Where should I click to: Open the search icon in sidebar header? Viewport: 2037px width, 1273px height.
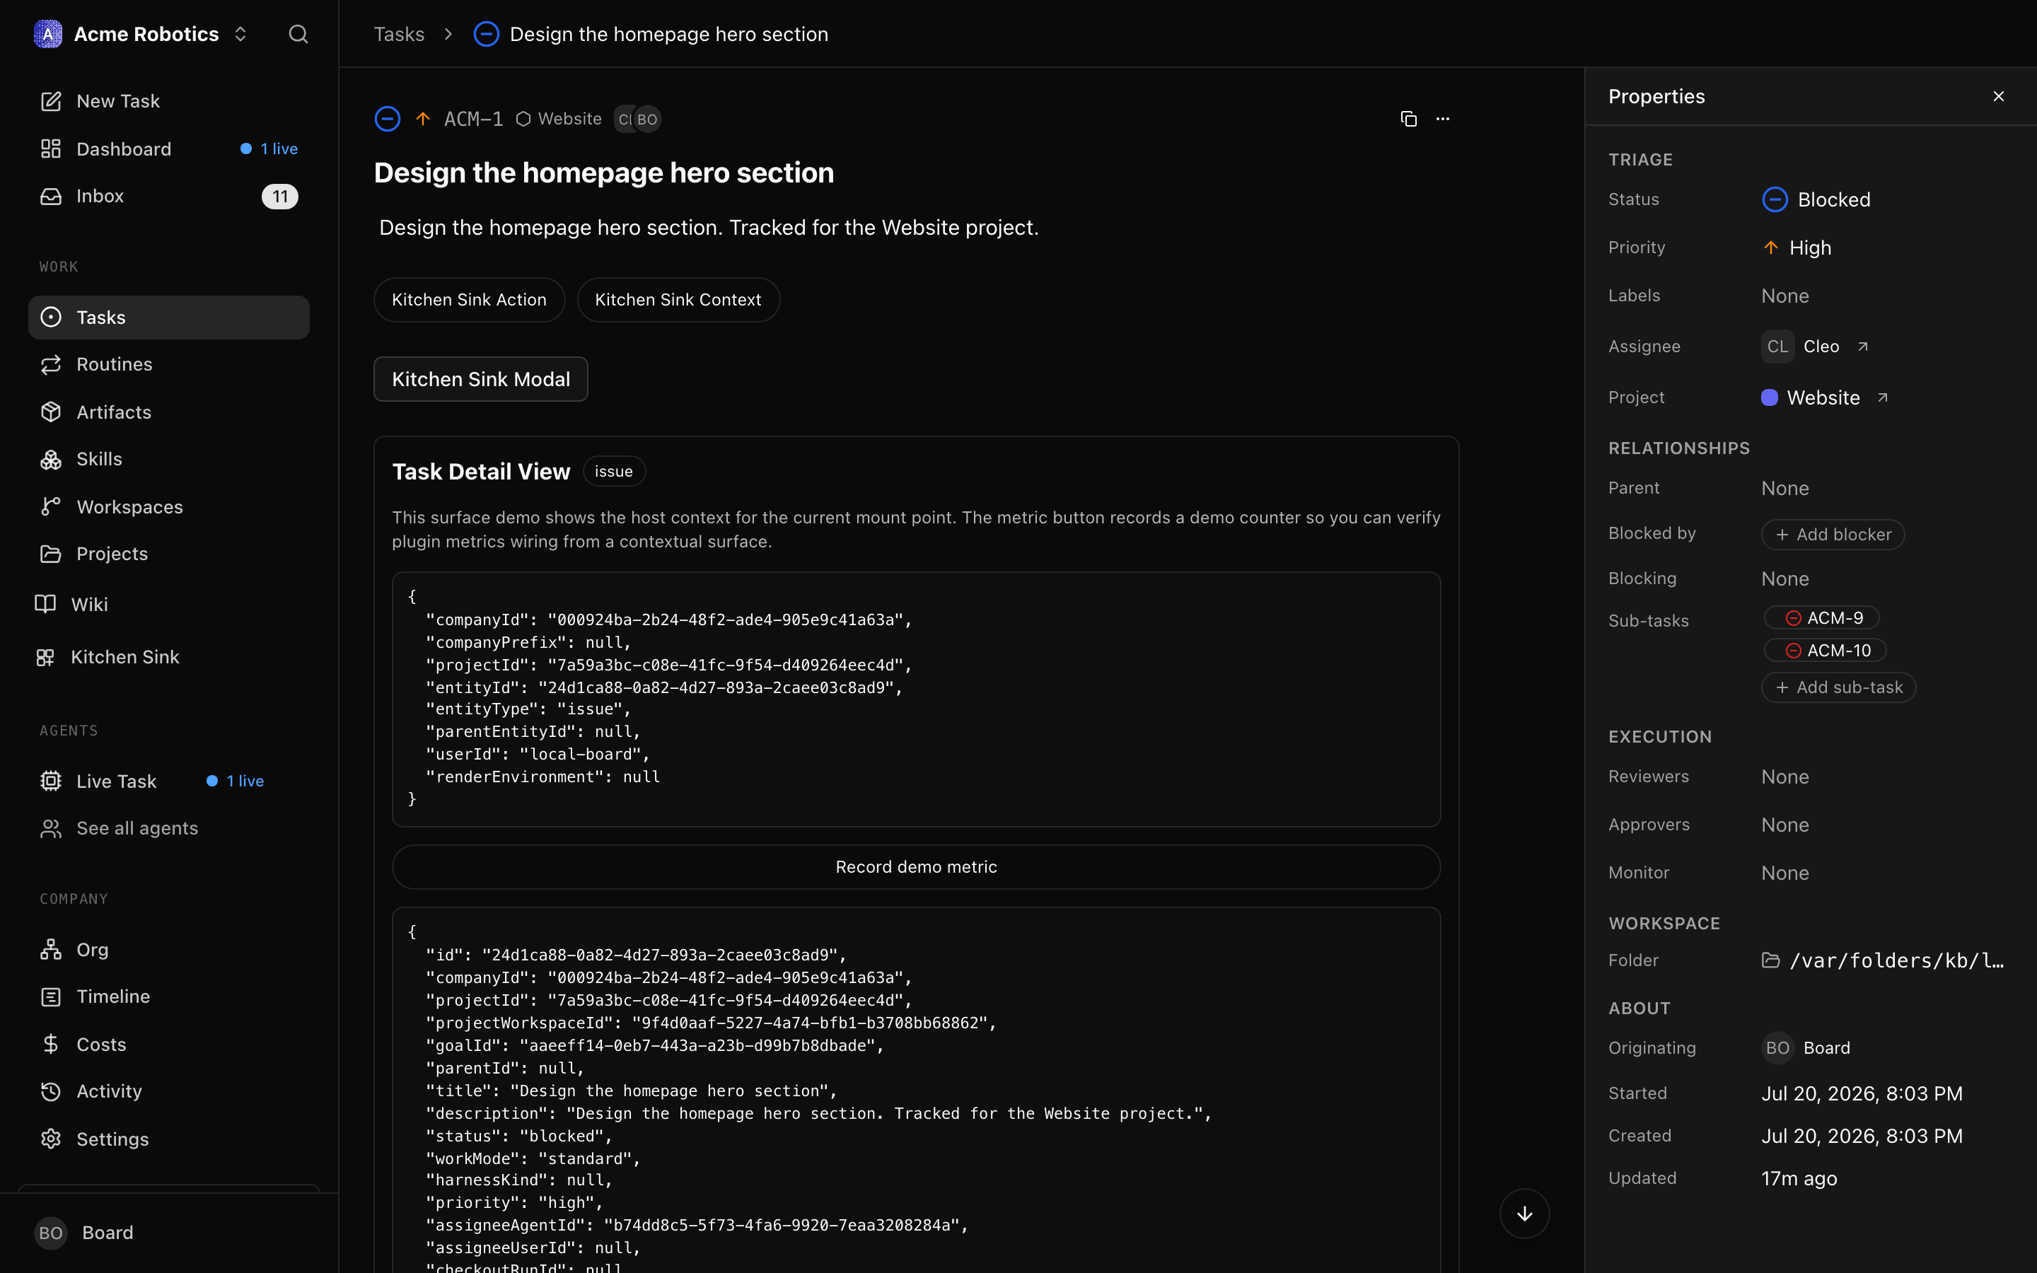click(x=298, y=35)
